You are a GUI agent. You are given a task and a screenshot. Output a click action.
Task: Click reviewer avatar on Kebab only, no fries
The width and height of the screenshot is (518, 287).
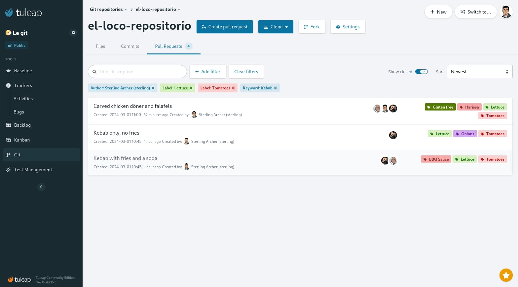(x=393, y=135)
